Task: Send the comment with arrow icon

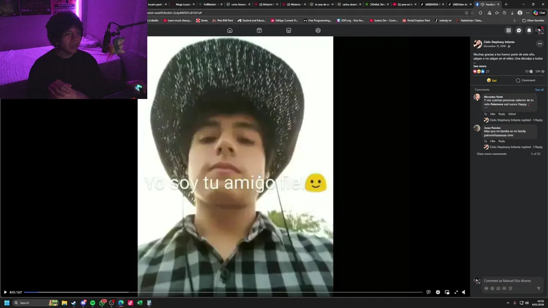Action: tap(539, 288)
